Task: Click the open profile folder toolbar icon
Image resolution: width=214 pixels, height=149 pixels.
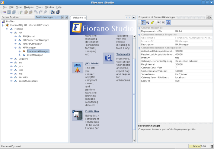Action: coord(4,12)
